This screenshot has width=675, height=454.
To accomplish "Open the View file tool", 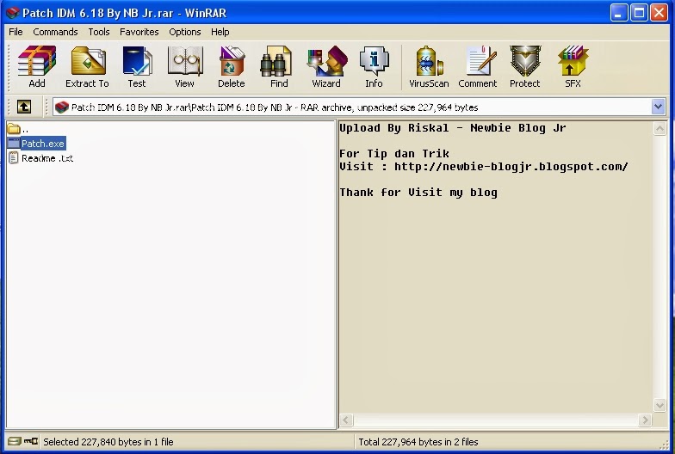I will click(184, 67).
